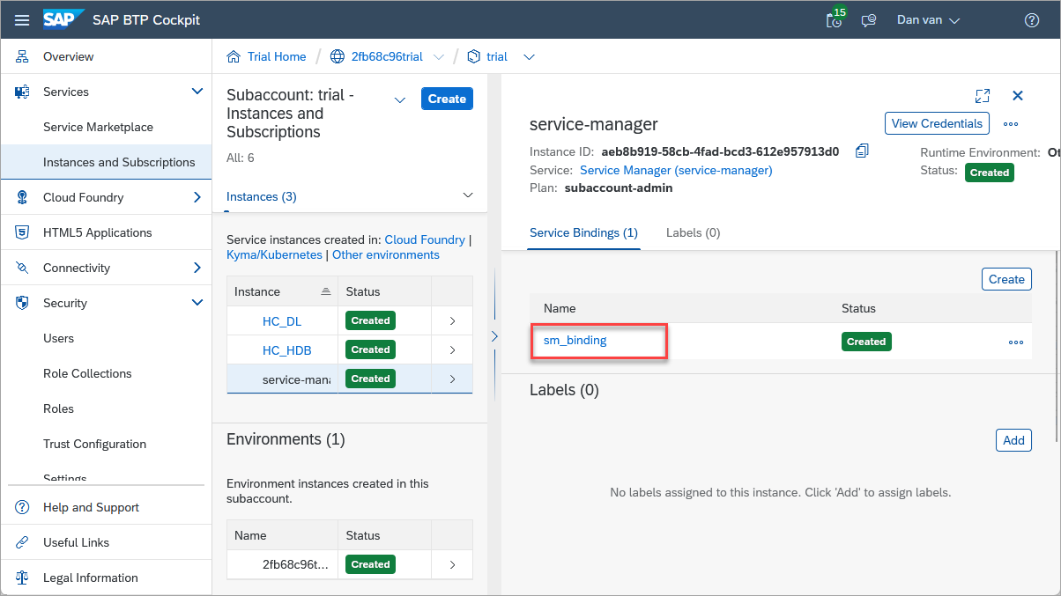Click the Useful Links chain icon

[23, 542]
